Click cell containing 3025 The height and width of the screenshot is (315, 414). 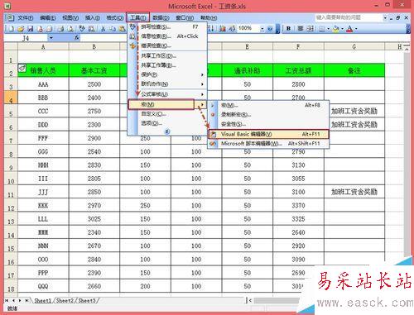click(x=94, y=219)
